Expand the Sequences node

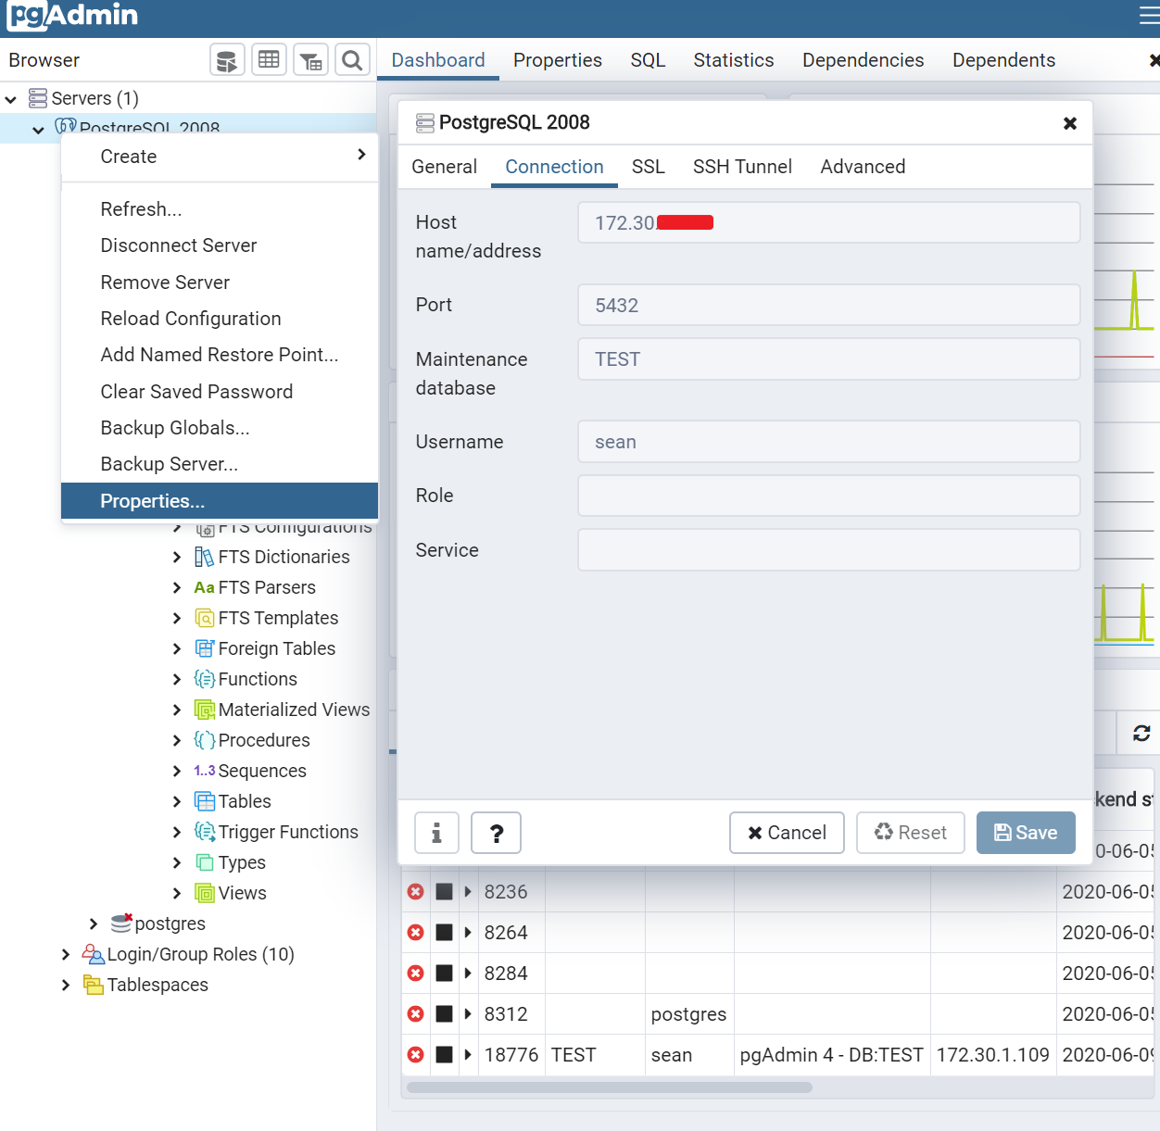[177, 771]
